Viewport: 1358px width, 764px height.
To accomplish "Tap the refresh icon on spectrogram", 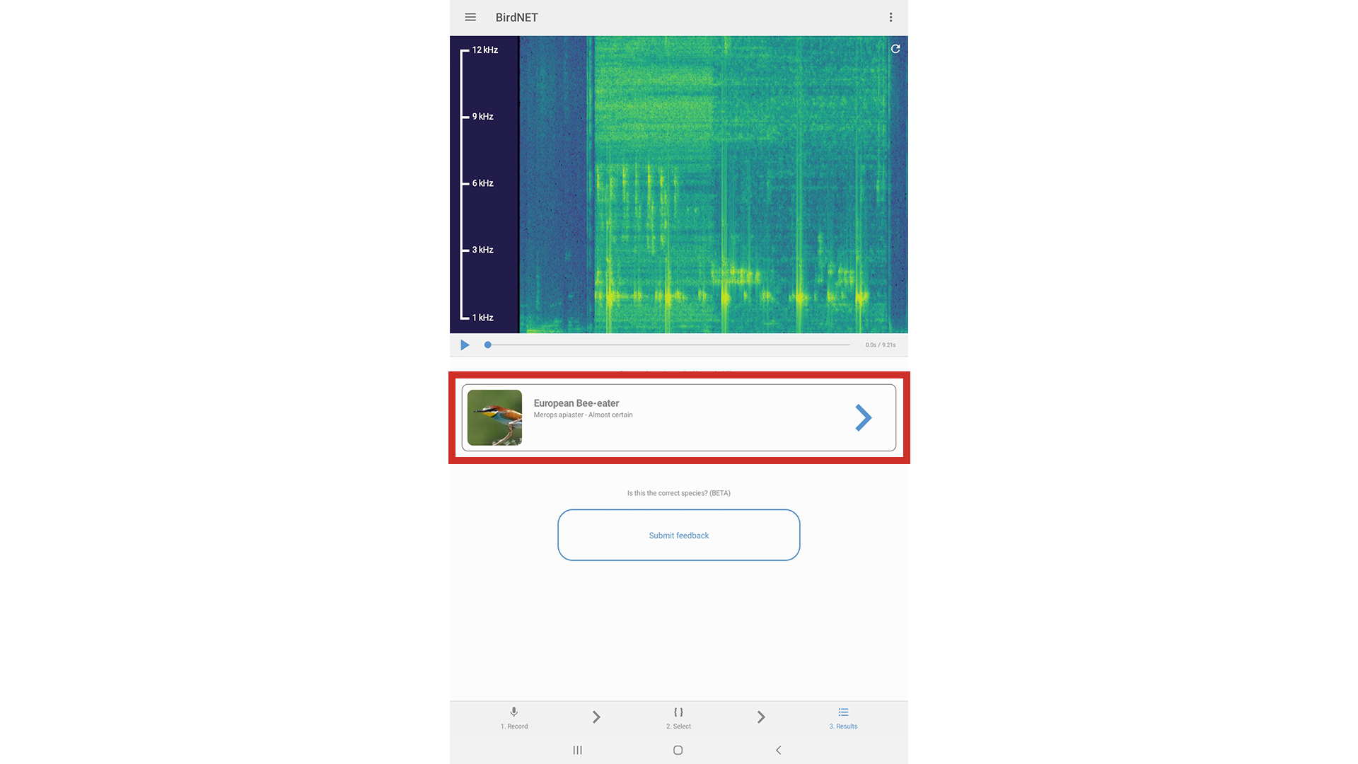I will pyautogui.click(x=895, y=49).
